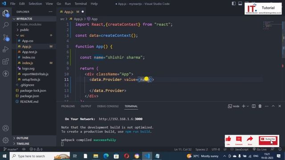
Task: Open Microsoft Edge from taskbar
Action: (x=106, y=156)
